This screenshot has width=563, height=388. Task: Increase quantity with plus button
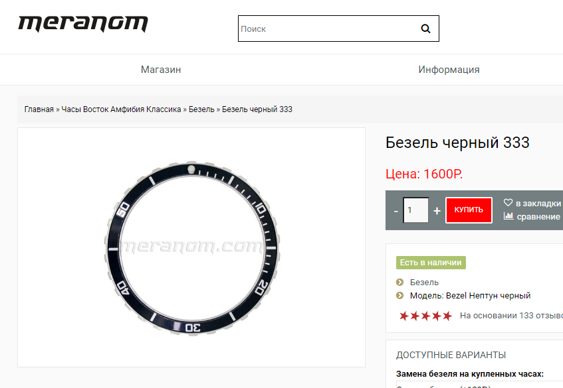[437, 211]
